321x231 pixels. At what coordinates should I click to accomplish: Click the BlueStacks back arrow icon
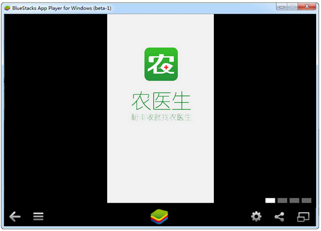coord(15,216)
